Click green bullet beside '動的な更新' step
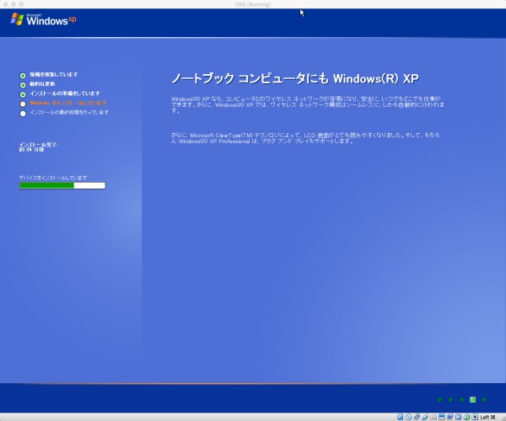This screenshot has width=506, height=421. (x=23, y=85)
